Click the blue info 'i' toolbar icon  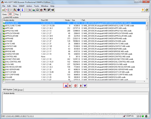[22, 10]
